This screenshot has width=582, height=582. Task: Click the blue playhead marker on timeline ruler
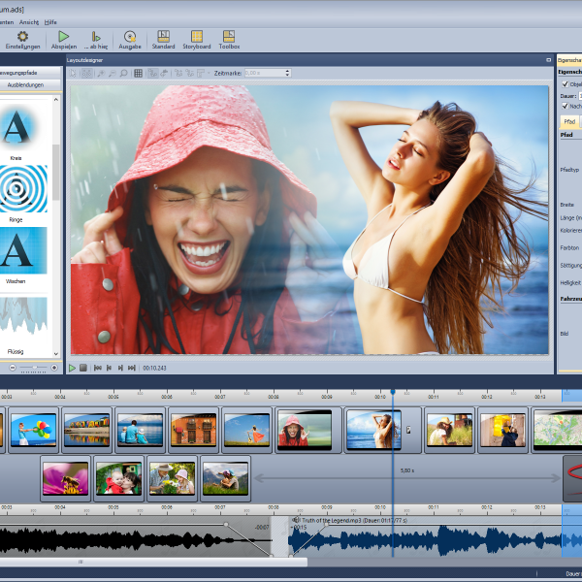coord(393,392)
